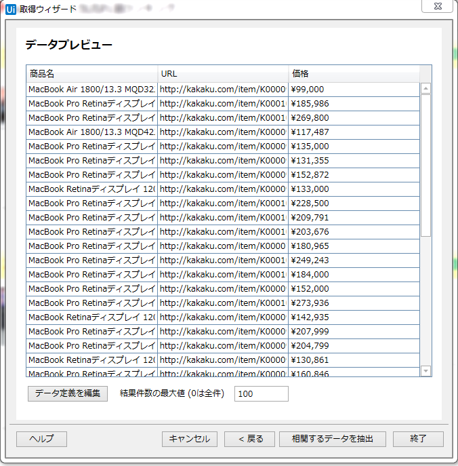This screenshot has width=458, height=466.
Task: Select the price cell ¥133,000
Action: 354,189
